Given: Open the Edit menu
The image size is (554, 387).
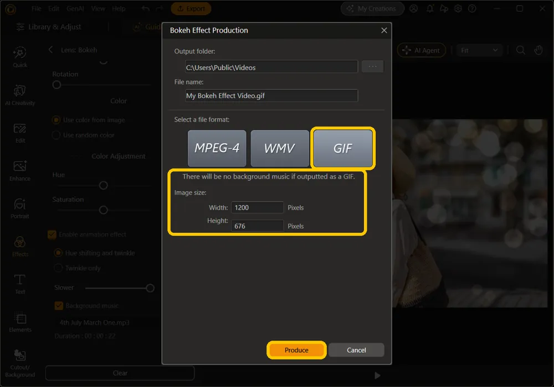Looking at the screenshot, I should pos(54,8).
